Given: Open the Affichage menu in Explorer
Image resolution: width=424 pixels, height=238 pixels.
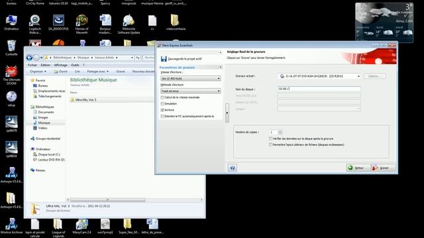Looking at the screenshot, I should point(60,65).
